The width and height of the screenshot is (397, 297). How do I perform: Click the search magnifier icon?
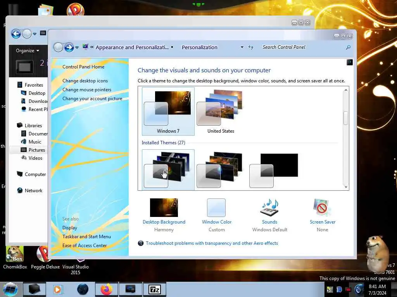pyautogui.click(x=348, y=47)
